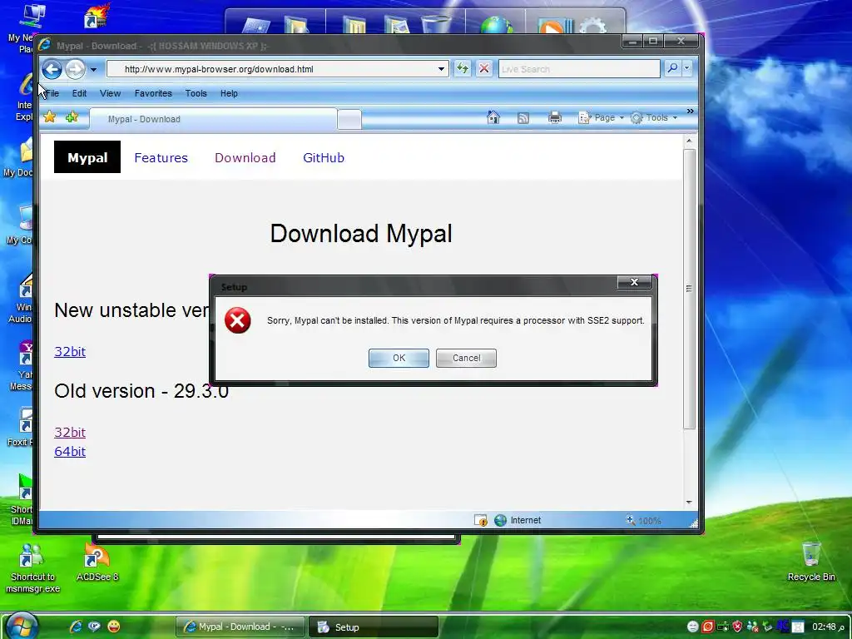Click the Add to Favorites star-plus icon
Image resolution: width=852 pixels, height=639 pixels.
coord(72,116)
